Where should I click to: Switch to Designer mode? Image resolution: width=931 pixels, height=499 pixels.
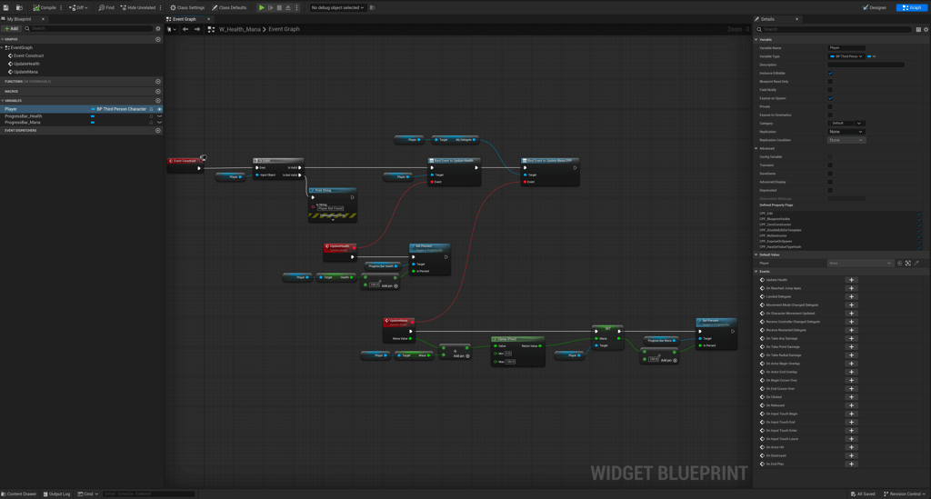(x=875, y=7)
